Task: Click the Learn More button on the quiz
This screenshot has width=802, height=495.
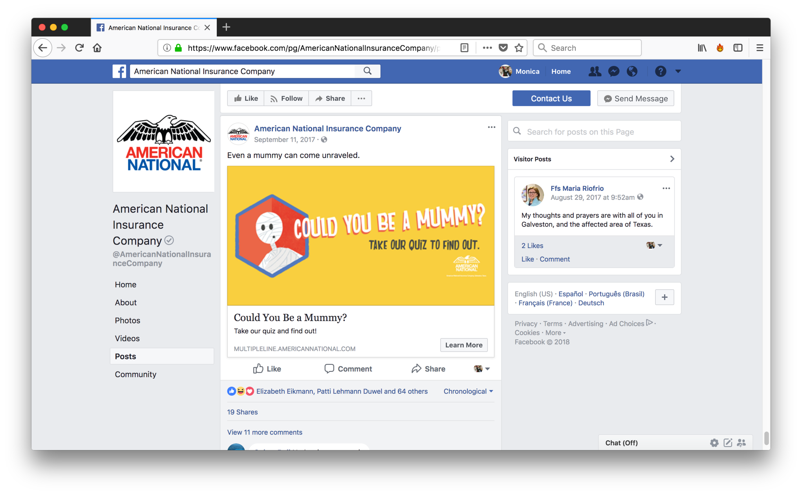Action: coord(464,345)
